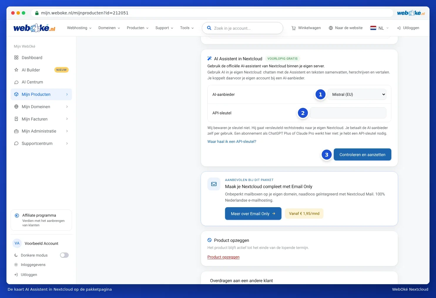Click Controleren en aanzetten button
The width and height of the screenshot is (436, 298).
[x=363, y=155]
